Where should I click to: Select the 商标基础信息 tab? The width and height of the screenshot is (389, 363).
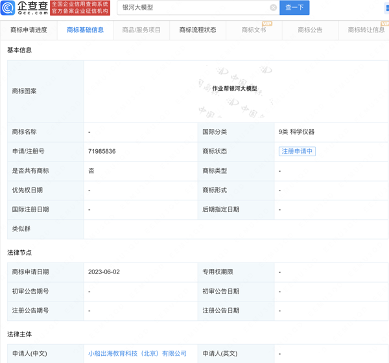pyautogui.click(x=85, y=30)
